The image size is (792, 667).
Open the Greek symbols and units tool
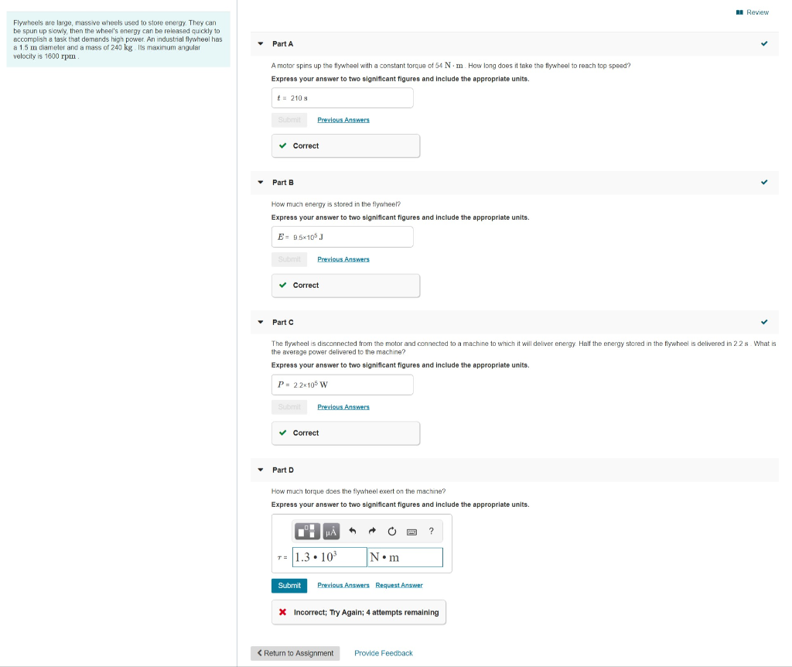pyautogui.click(x=331, y=531)
